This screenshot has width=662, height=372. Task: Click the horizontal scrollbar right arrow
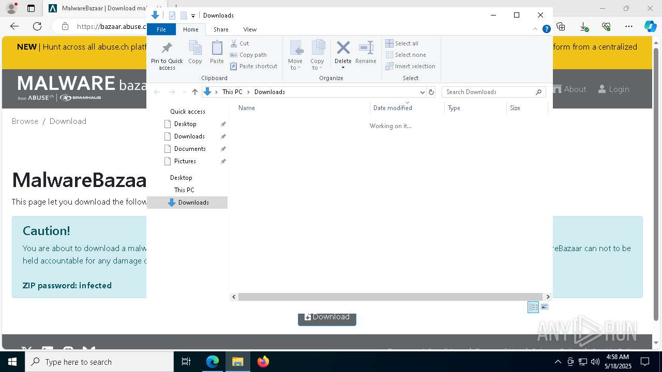click(548, 297)
